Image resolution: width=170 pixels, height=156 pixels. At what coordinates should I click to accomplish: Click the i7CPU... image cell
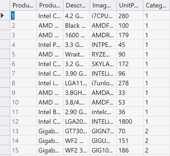(x=103, y=16)
